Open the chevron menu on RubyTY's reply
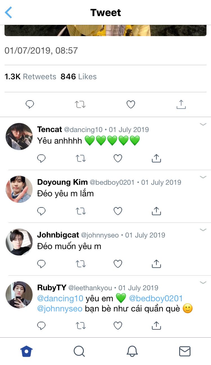This screenshot has height=365, width=211. pyautogui.click(x=203, y=282)
